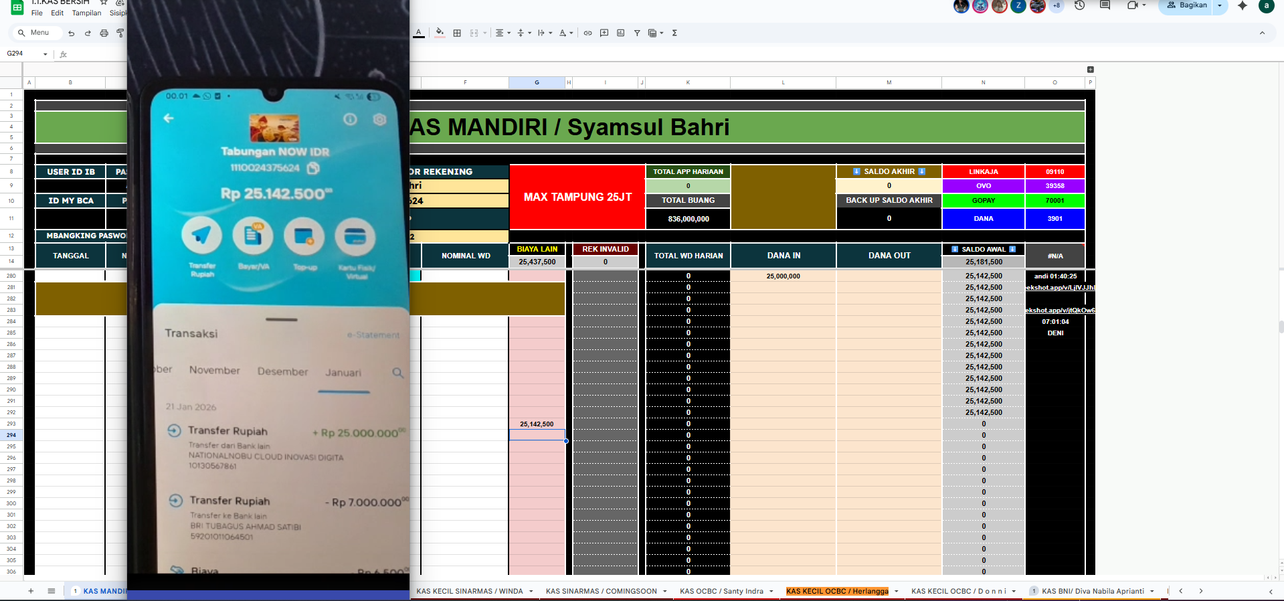The width and height of the screenshot is (1284, 601).
Task: Redo the last undone action
Action: pyautogui.click(x=88, y=33)
